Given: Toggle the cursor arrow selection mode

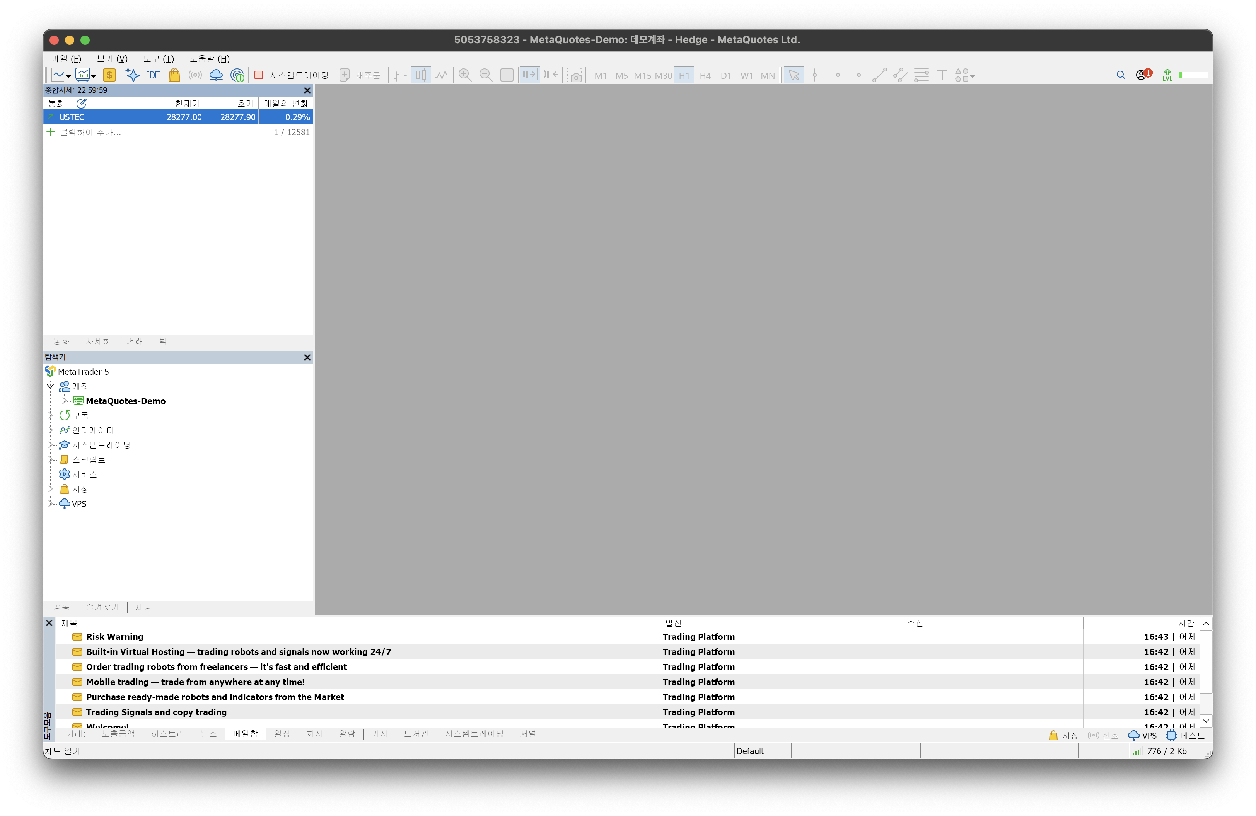Looking at the screenshot, I should 794,75.
